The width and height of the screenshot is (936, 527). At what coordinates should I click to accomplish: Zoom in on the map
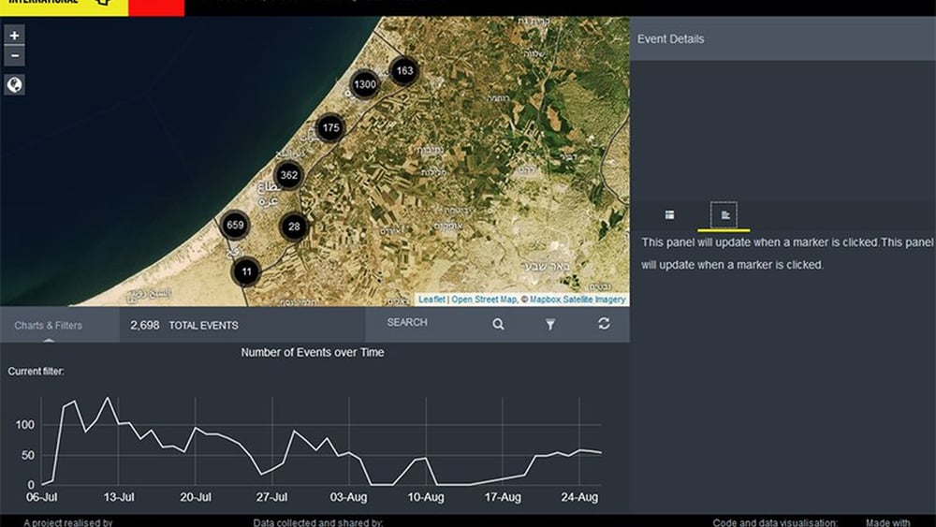(x=15, y=36)
